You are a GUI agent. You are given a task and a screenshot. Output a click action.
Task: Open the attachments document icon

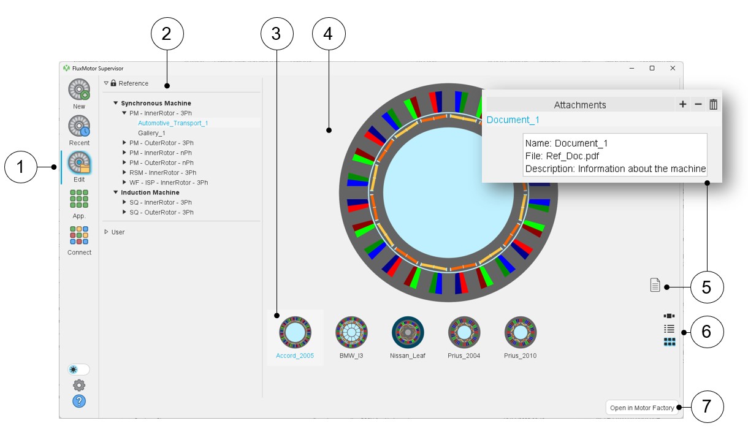tap(655, 285)
